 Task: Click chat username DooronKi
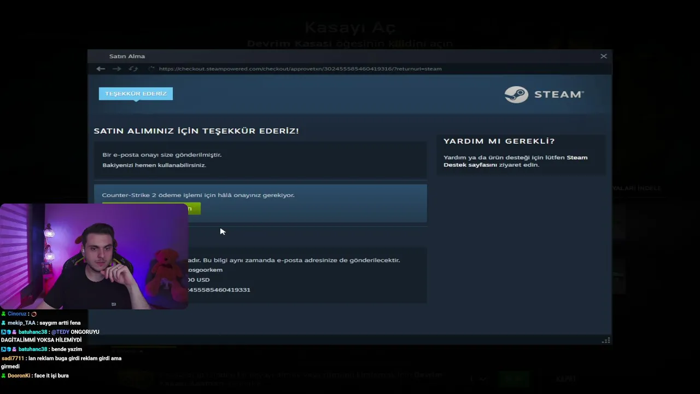click(x=19, y=376)
